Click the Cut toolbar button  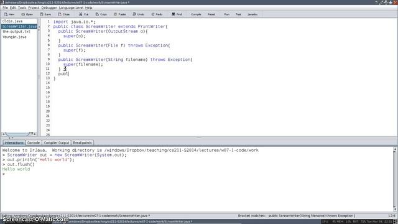(84, 14)
